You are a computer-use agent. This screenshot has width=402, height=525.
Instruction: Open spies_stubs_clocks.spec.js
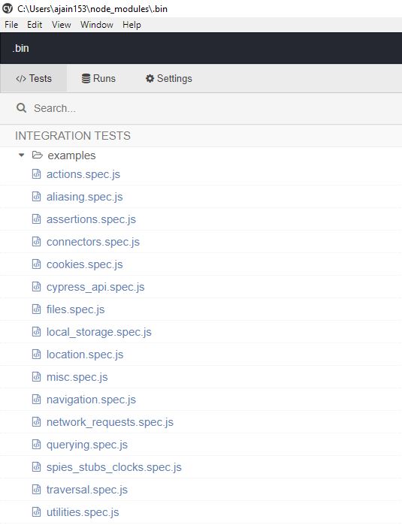[x=114, y=467]
